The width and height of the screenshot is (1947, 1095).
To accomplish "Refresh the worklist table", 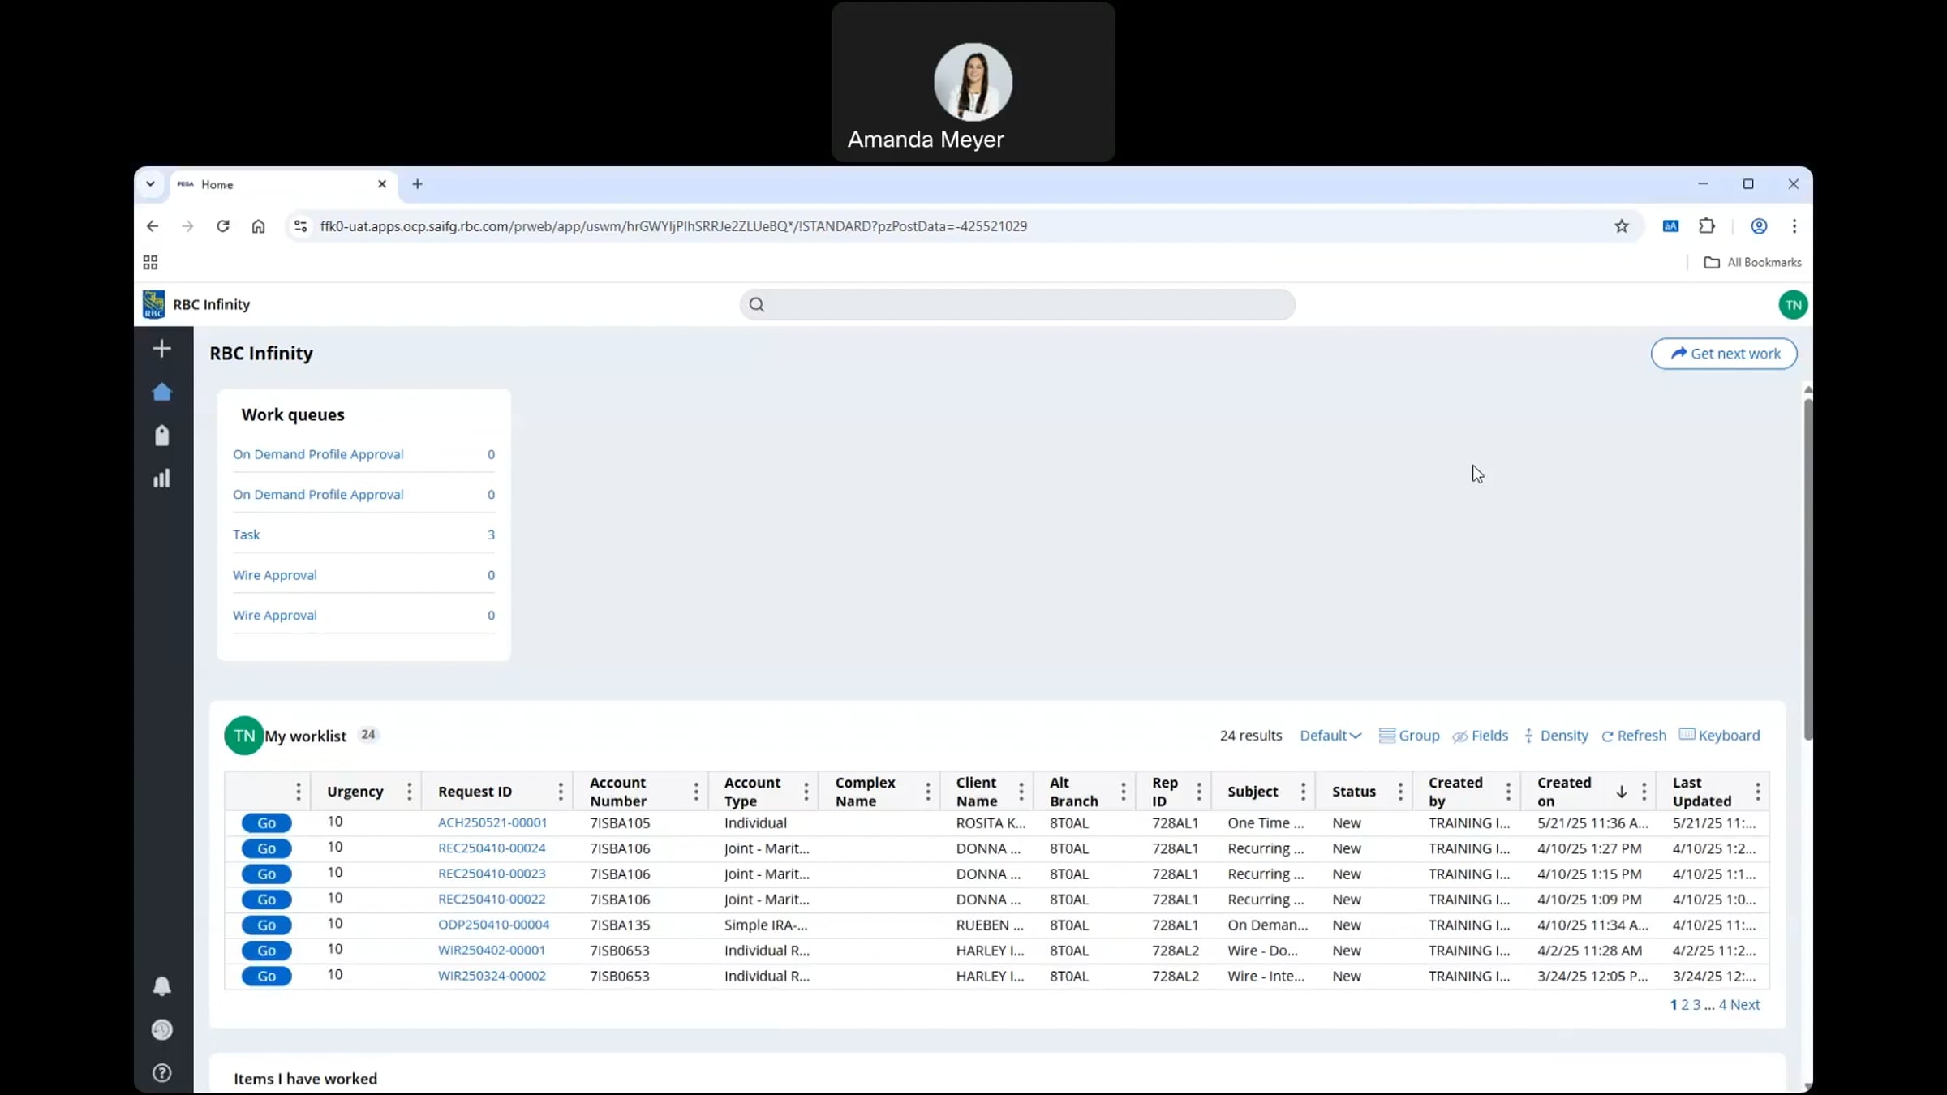I will coord(1632,735).
